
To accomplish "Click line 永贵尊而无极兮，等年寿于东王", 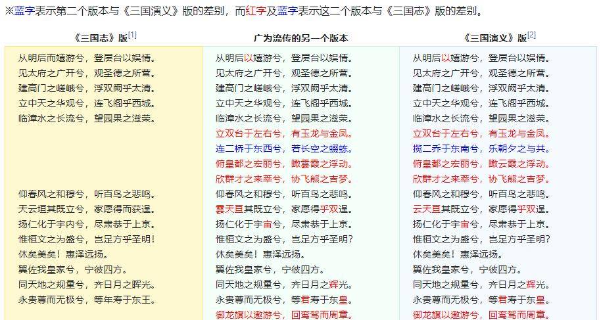I will (87, 300).
